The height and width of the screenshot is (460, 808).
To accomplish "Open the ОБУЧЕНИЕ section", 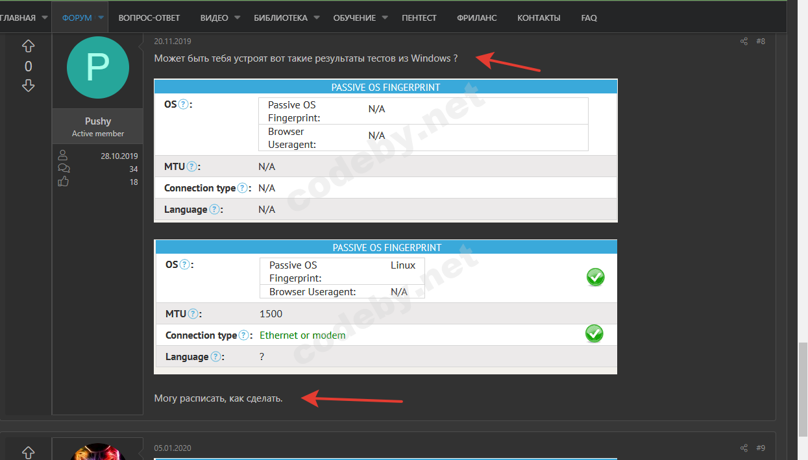I will coord(354,18).
